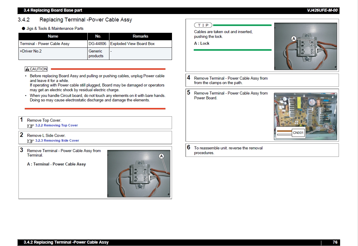This screenshot has height=246, width=358.
Task: Click the pointing hand icon under step 1
Action: click(30, 126)
